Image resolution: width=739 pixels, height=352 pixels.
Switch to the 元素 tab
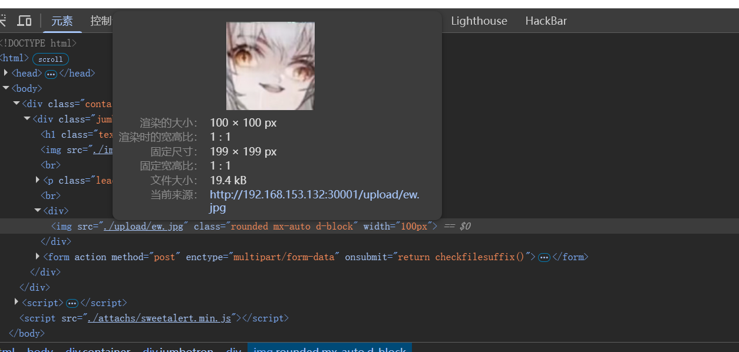[x=62, y=21]
